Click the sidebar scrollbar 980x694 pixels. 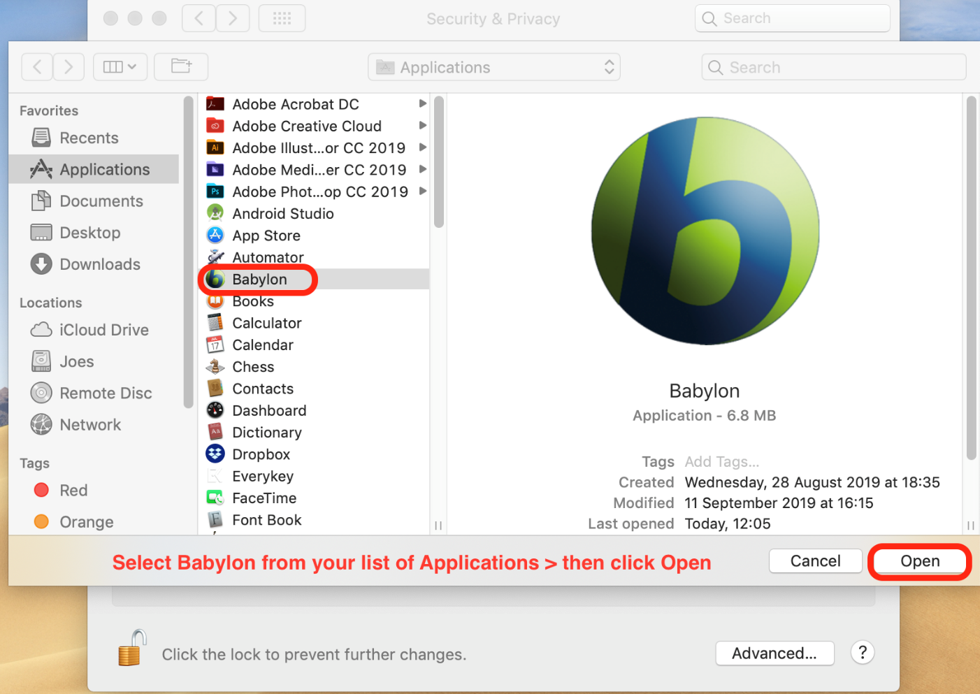click(188, 252)
